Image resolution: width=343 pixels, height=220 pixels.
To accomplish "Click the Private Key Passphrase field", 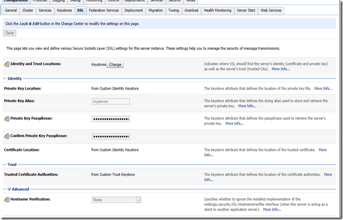I will point(111,119).
